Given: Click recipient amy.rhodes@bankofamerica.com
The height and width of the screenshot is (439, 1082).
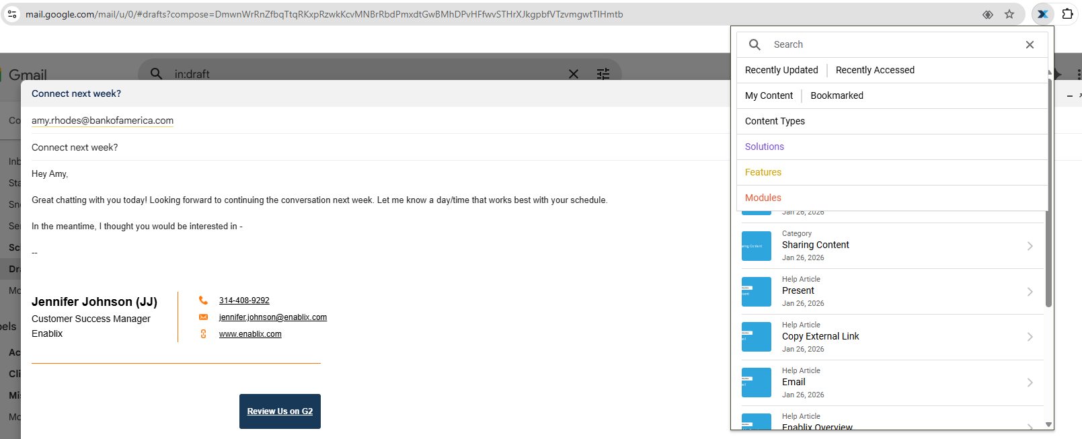Looking at the screenshot, I should 102,120.
